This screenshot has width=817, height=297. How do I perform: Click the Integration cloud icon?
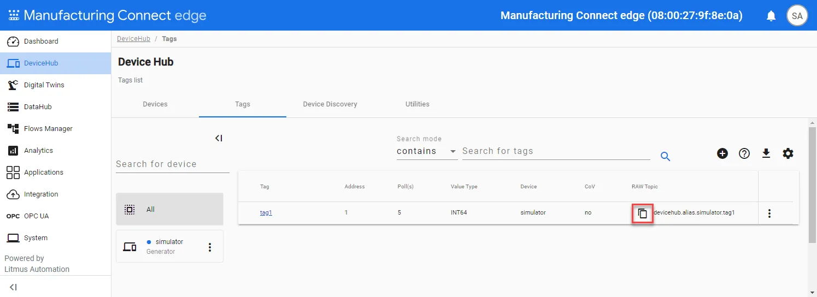13,194
